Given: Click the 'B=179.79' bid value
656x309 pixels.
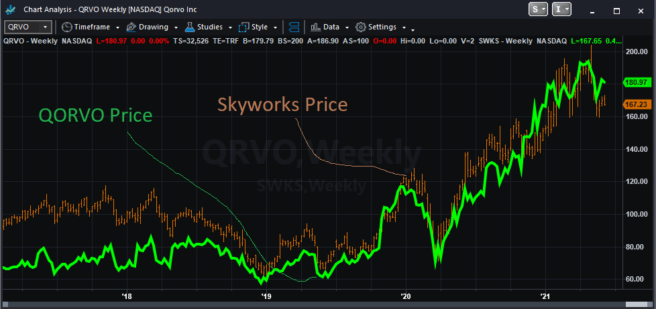Looking at the screenshot, I should (258, 41).
